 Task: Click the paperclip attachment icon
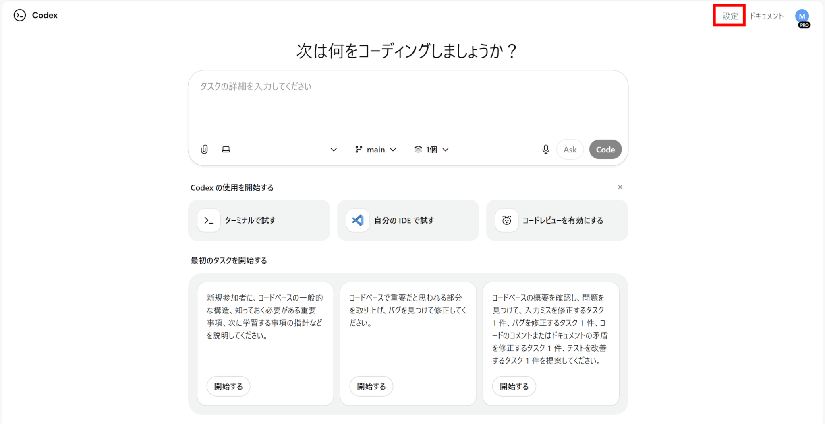pyautogui.click(x=204, y=150)
